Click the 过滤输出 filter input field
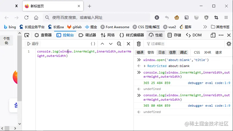 click(184, 44)
